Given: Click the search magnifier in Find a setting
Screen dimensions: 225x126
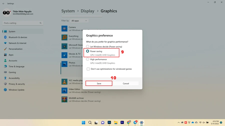Looking at the screenshot, I should point(40,23).
